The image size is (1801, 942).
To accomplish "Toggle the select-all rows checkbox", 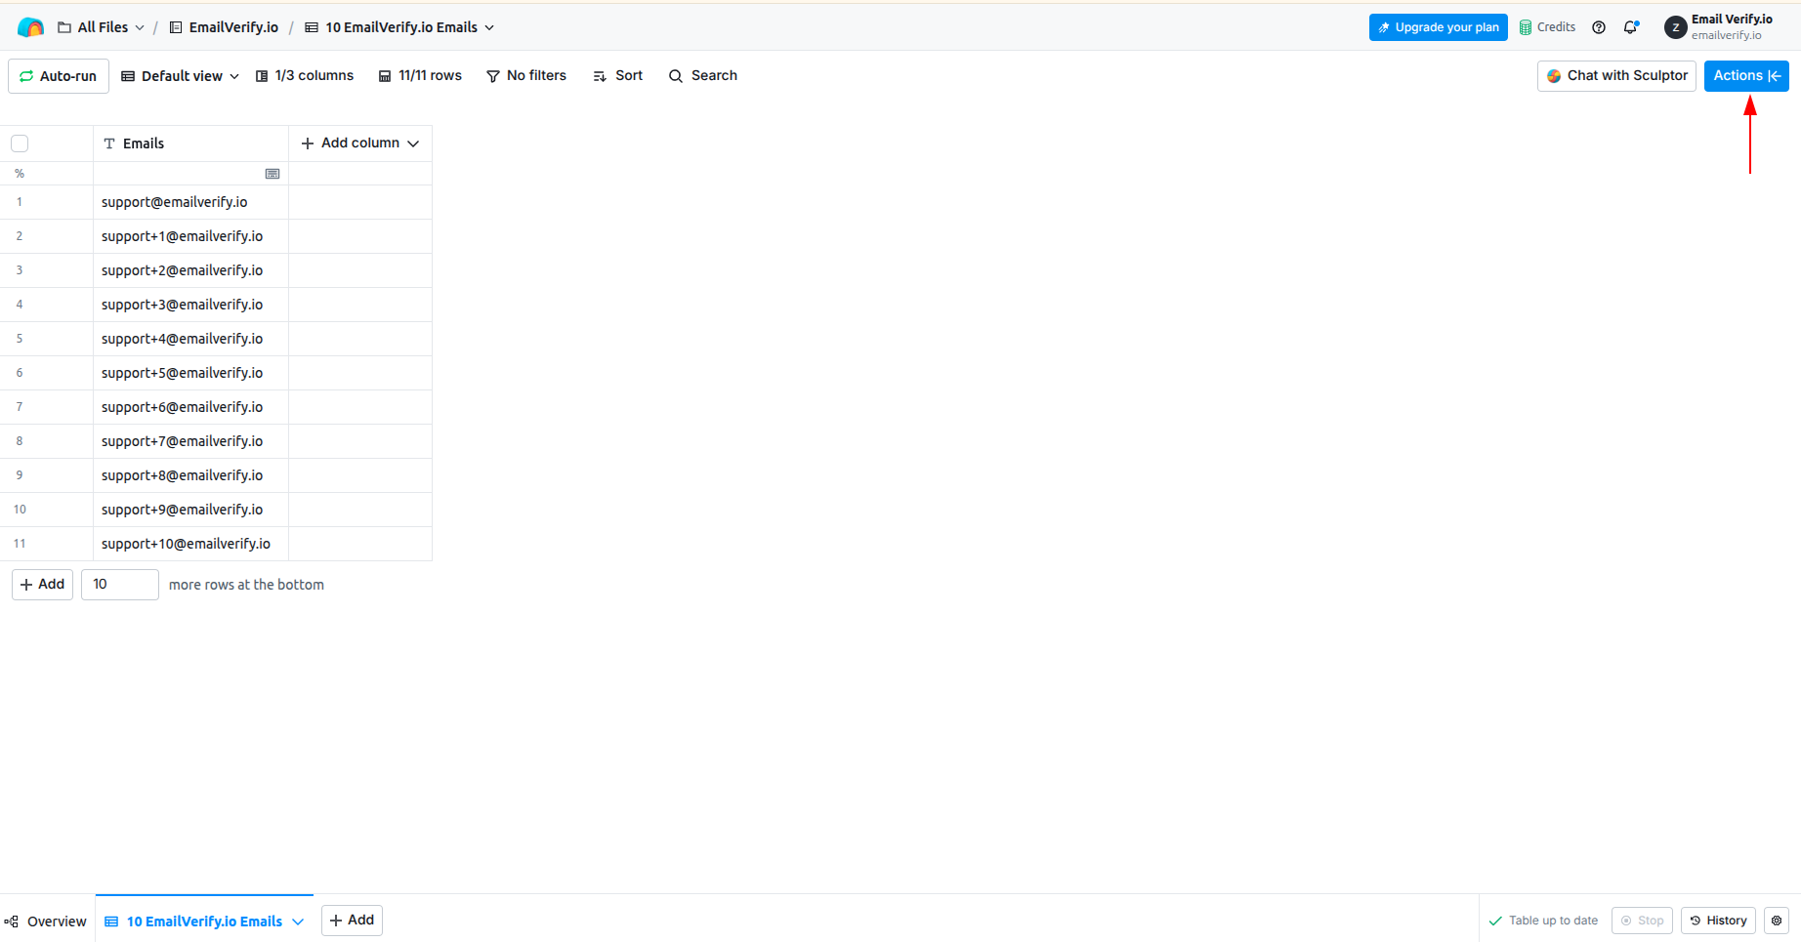I will (20, 143).
